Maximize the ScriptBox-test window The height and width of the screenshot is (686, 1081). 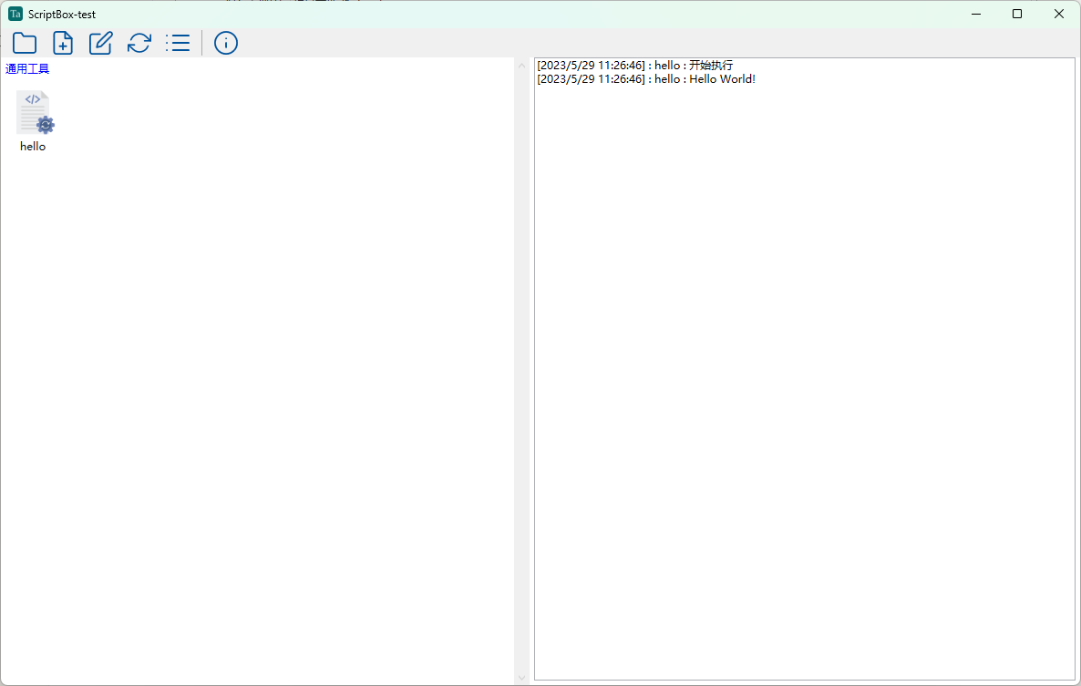tap(1017, 14)
